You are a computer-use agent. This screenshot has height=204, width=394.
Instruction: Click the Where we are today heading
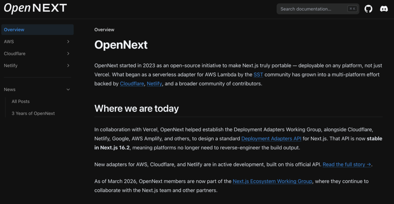pyautogui.click(x=137, y=109)
